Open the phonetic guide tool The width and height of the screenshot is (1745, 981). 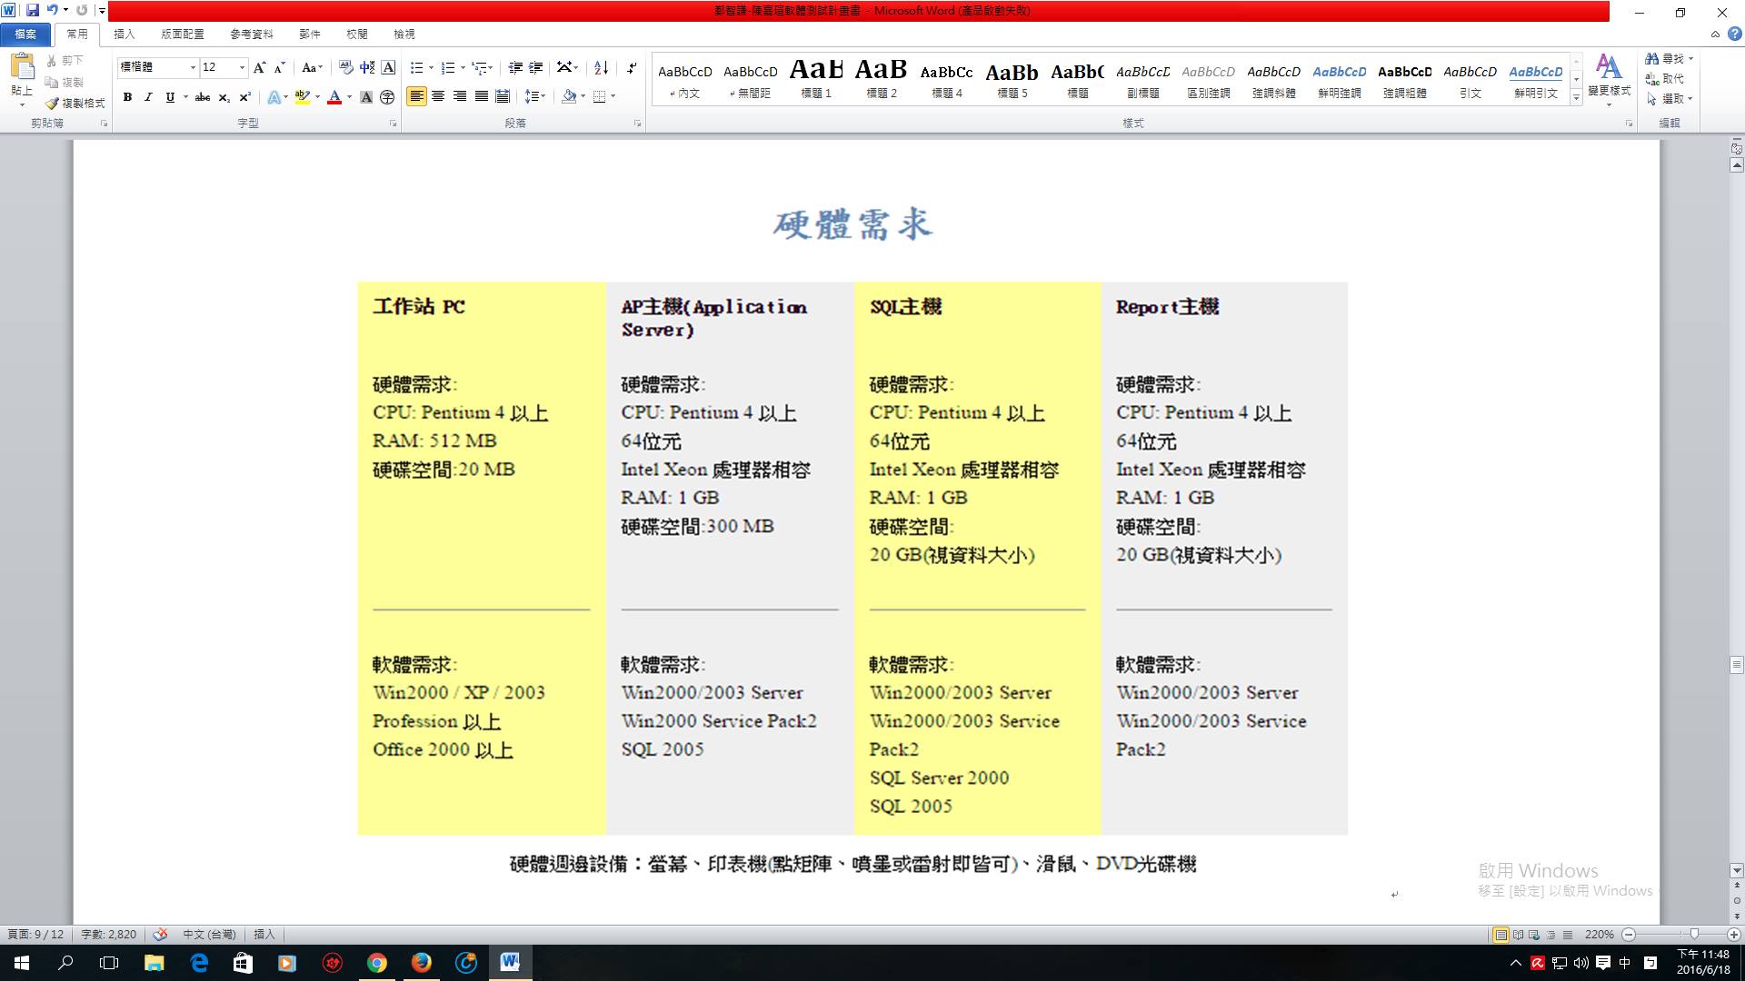point(367,67)
